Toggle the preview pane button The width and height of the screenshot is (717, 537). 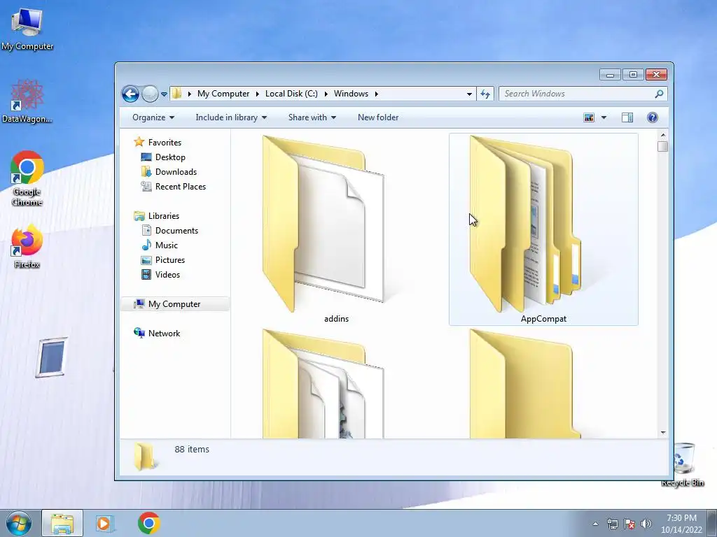627,117
